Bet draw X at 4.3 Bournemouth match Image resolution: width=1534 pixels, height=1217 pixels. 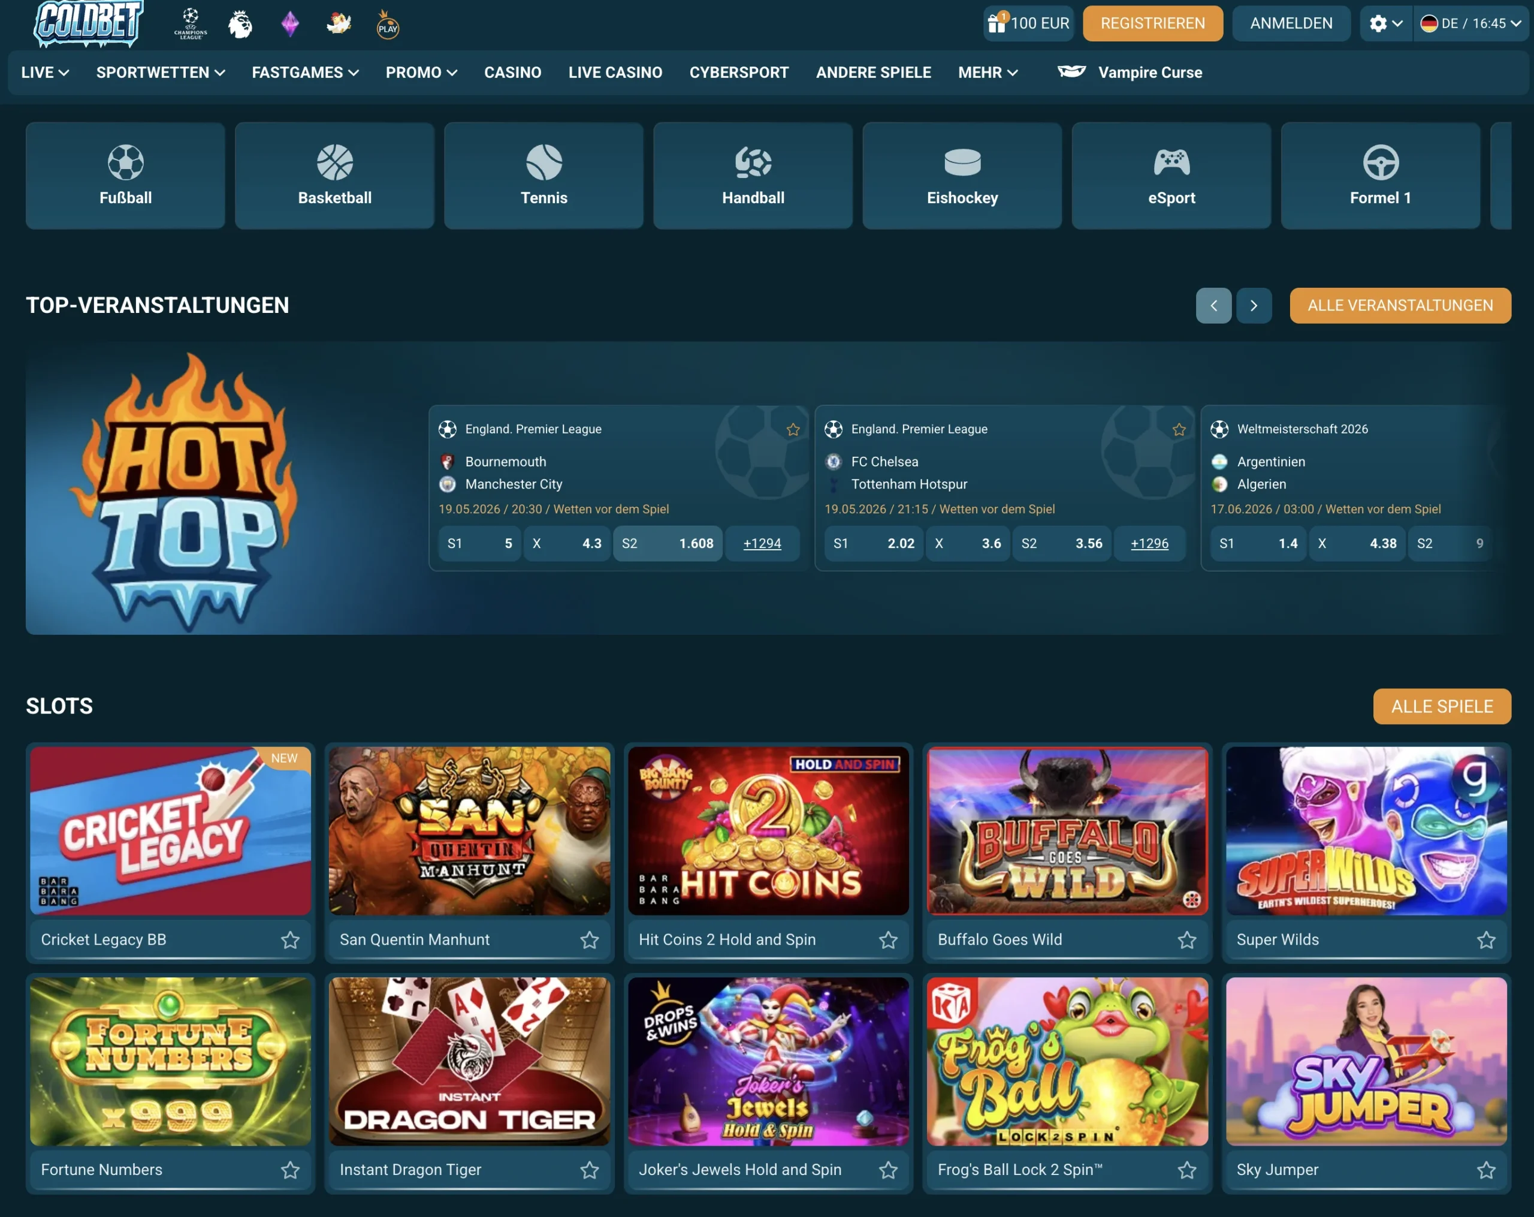(x=567, y=544)
